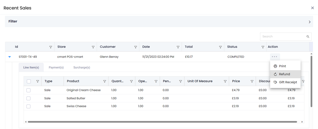Viewport: 318px width, 129px height.
Task: Open the Product column filter in line items
Action: pyautogui.click(x=105, y=82)
